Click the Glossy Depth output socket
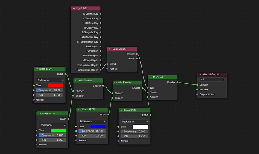 pos(101,61)
